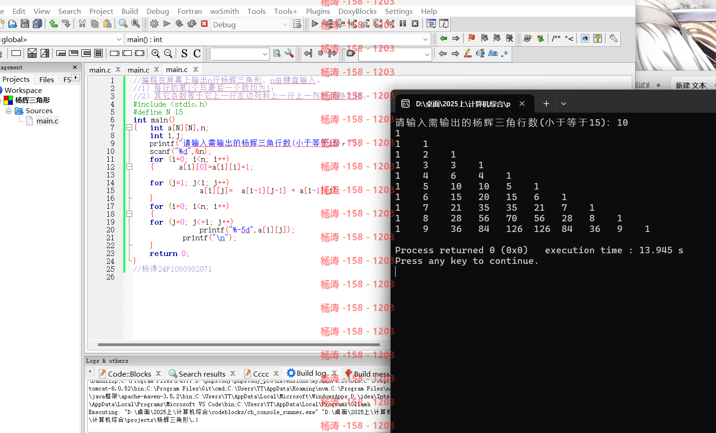Toggle search in selected text only icon
This screenshot has width=716, height=433.
(x=480, y=54)
